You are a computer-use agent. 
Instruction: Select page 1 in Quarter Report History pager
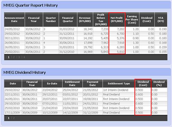(x=9, y=57)
